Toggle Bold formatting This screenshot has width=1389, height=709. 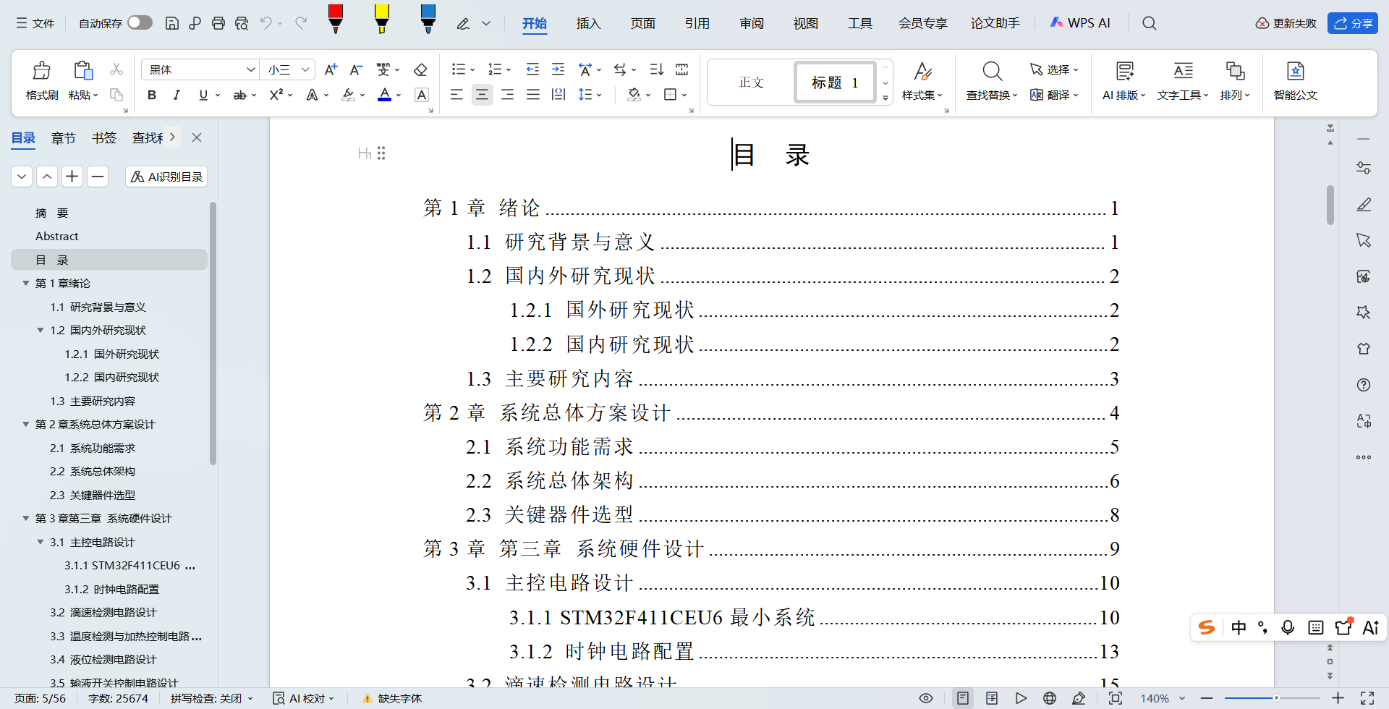click(x=152, y=95)
